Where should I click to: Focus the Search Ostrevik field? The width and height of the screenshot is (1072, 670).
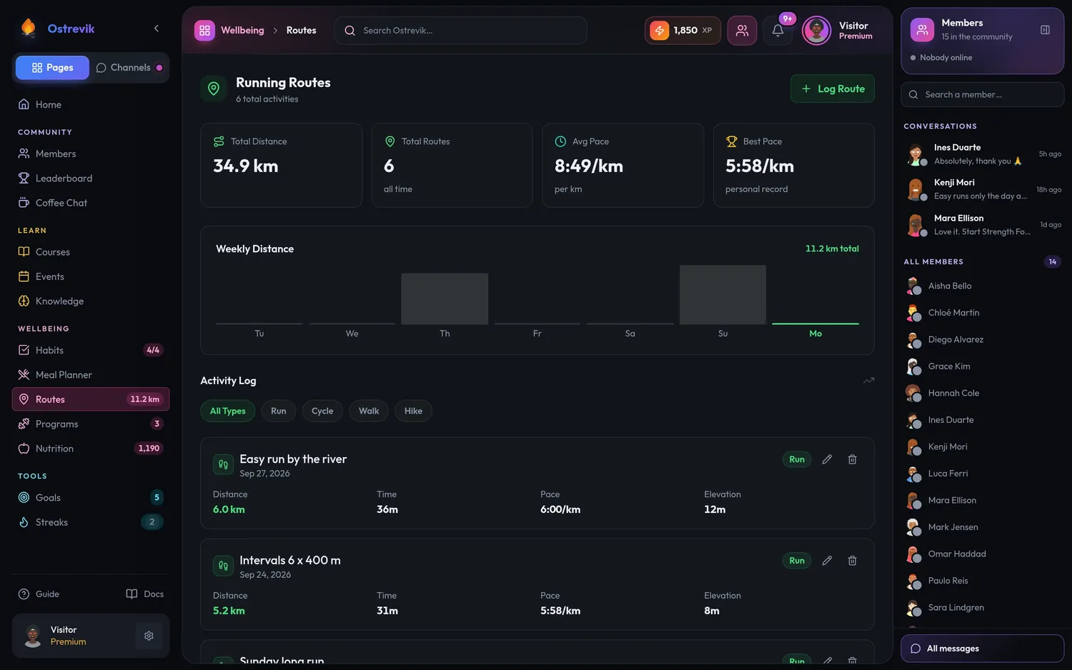tap(460, 31)
